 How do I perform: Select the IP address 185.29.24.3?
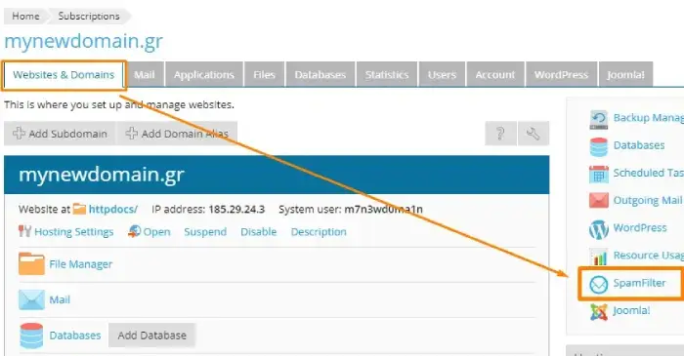coord(236,210)
